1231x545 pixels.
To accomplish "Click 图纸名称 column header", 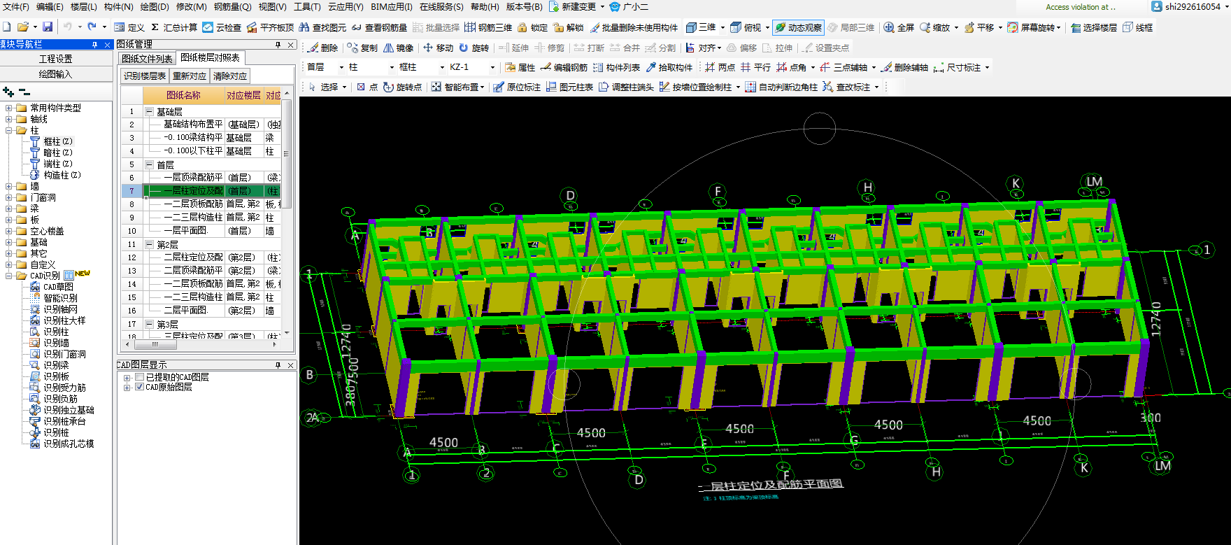I will click(x=183, y=95).
